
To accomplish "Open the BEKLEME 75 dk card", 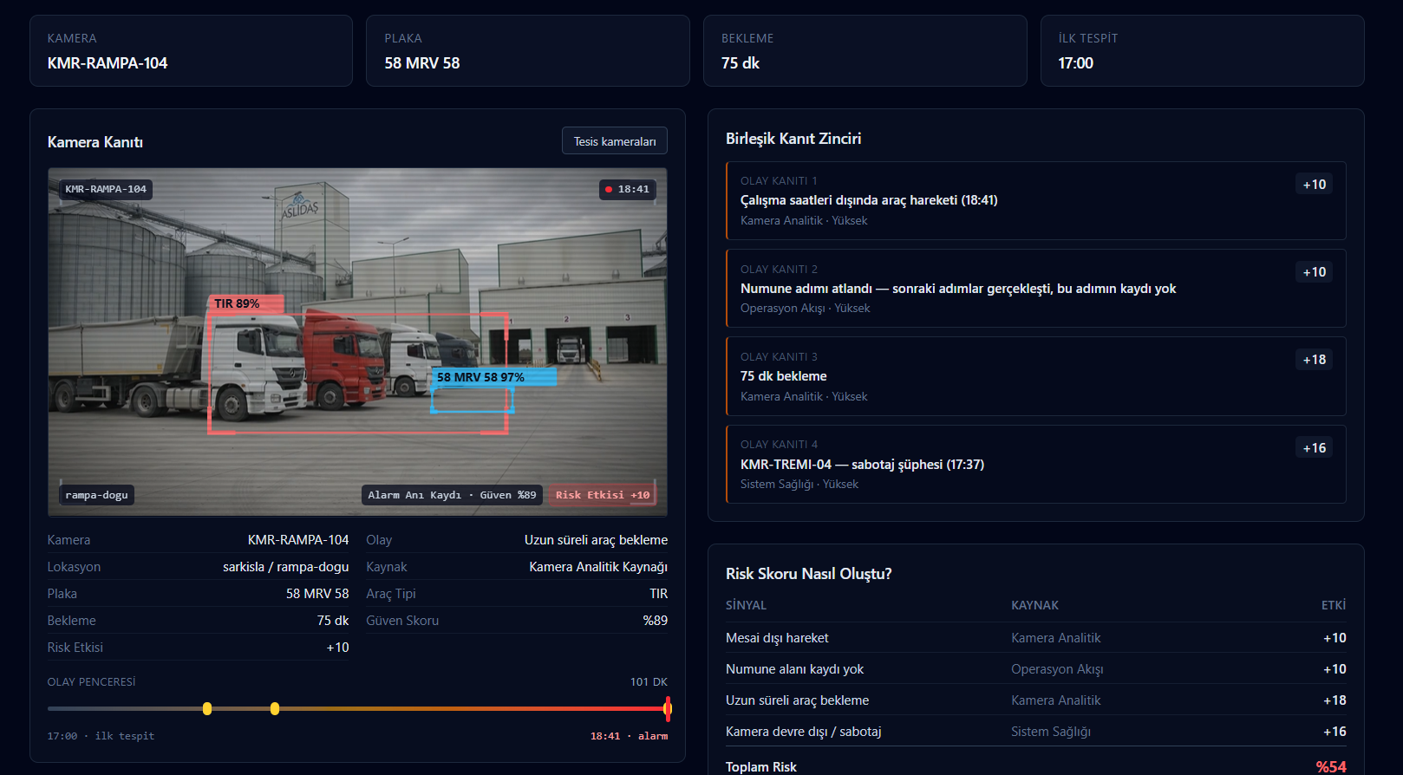I will 865,51.
